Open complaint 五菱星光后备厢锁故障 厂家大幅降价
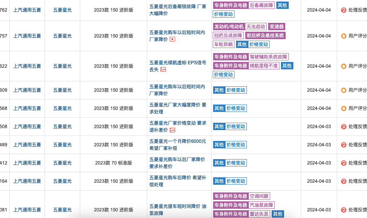Viewport: 367px width, 218px height. click(x=178, y=10)
